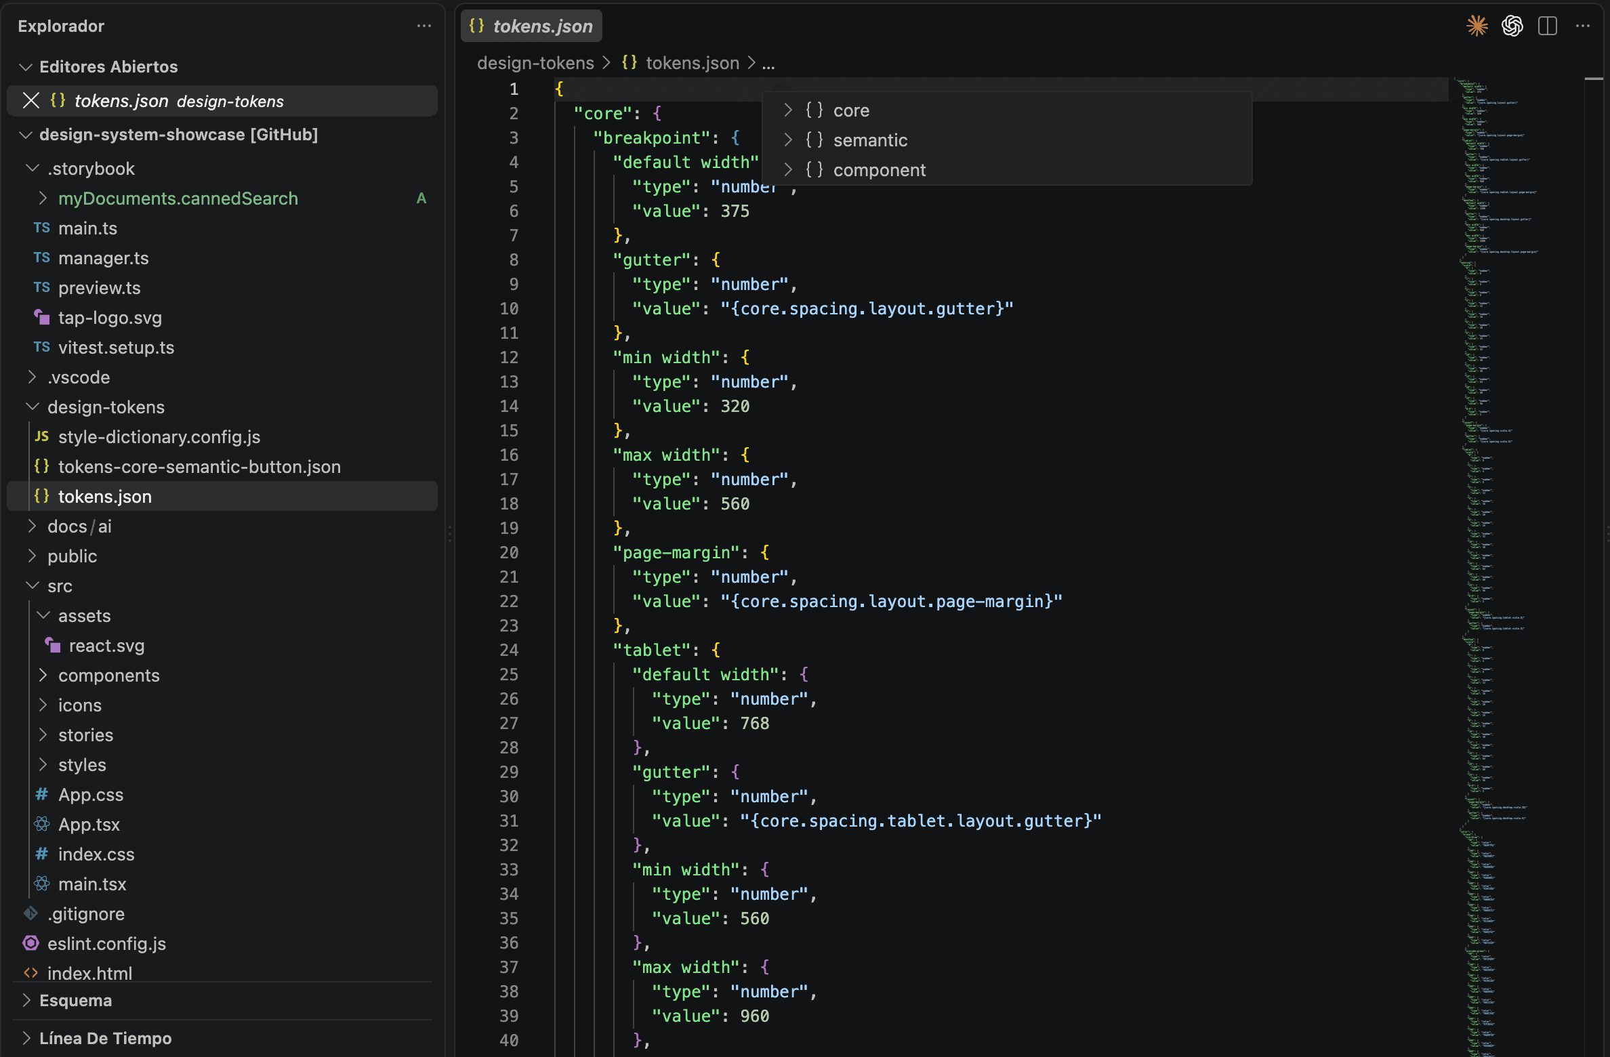Image resolution: width=1610 pixels, height=1057 pixels.
Task: Choose component in symbol dropdown
Action: tap(1007, 169)
